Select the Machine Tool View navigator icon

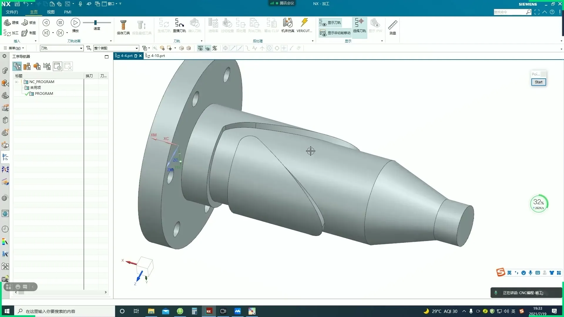27,67
